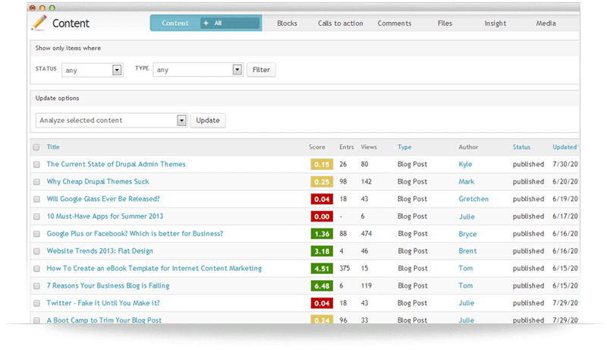Click the green 6.48 score badge
The height and width of the screenshot is (350, 607).
pos(322,285)
